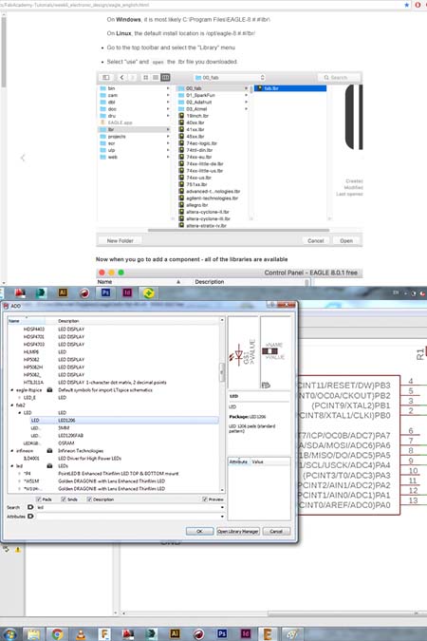Click Cancel in the tutorial file dialog
This screenshot has width=427, height=641.
(315, 241)
